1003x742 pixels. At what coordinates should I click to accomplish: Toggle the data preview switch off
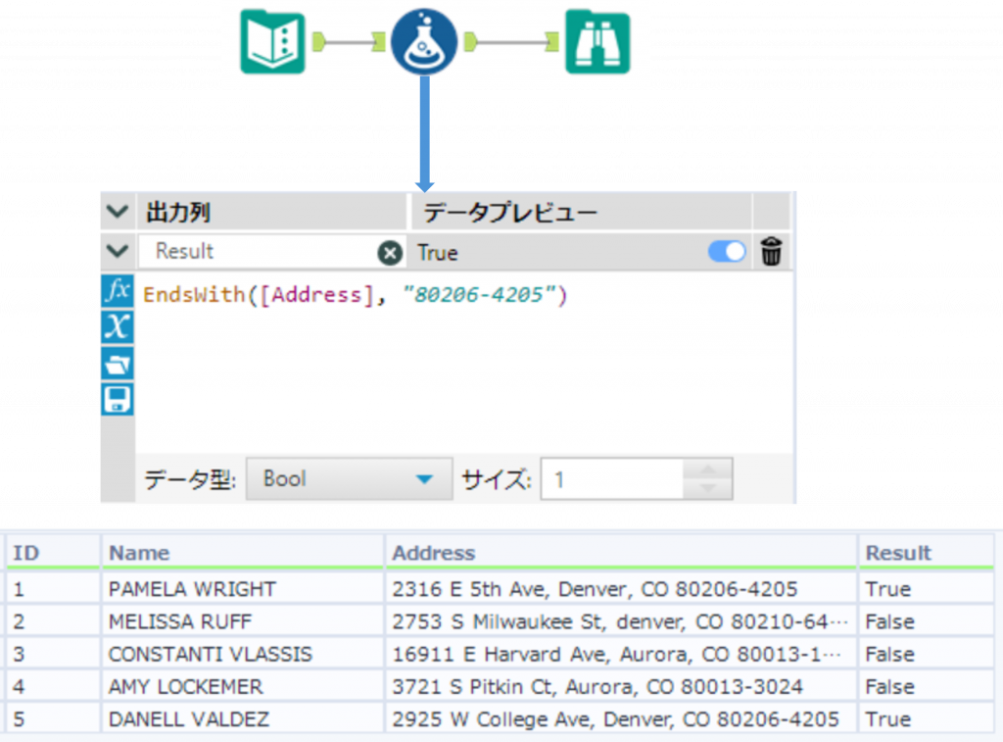(727, 253)
